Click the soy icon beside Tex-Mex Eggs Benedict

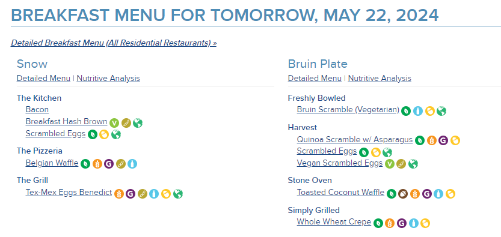click(143, 194)
